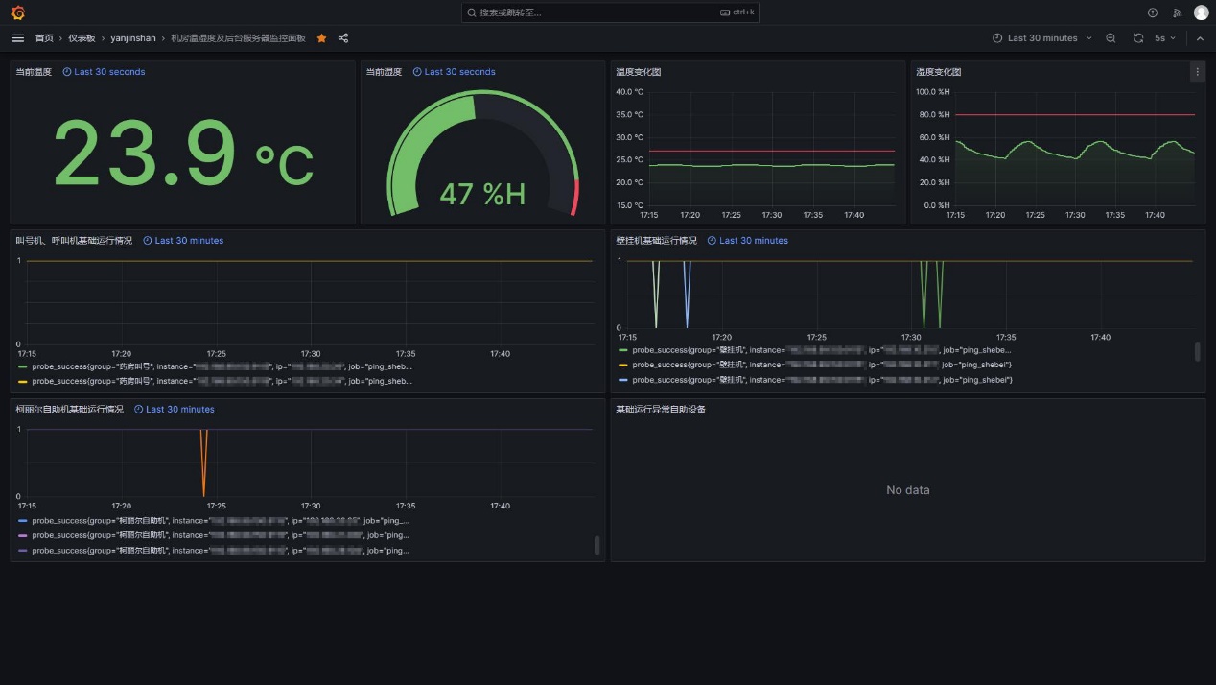Click Last 30 seconds in 当前温度 panel

tap(109, 72)
